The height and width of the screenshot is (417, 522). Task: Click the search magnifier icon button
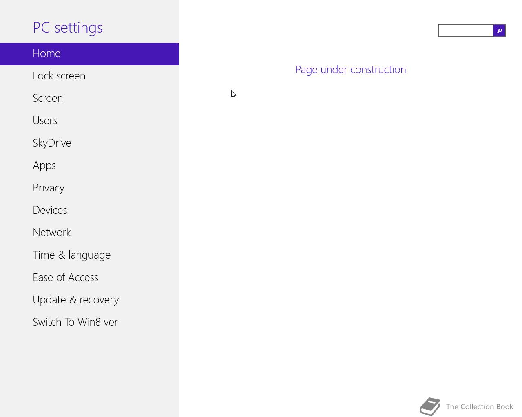pos(499,31)
